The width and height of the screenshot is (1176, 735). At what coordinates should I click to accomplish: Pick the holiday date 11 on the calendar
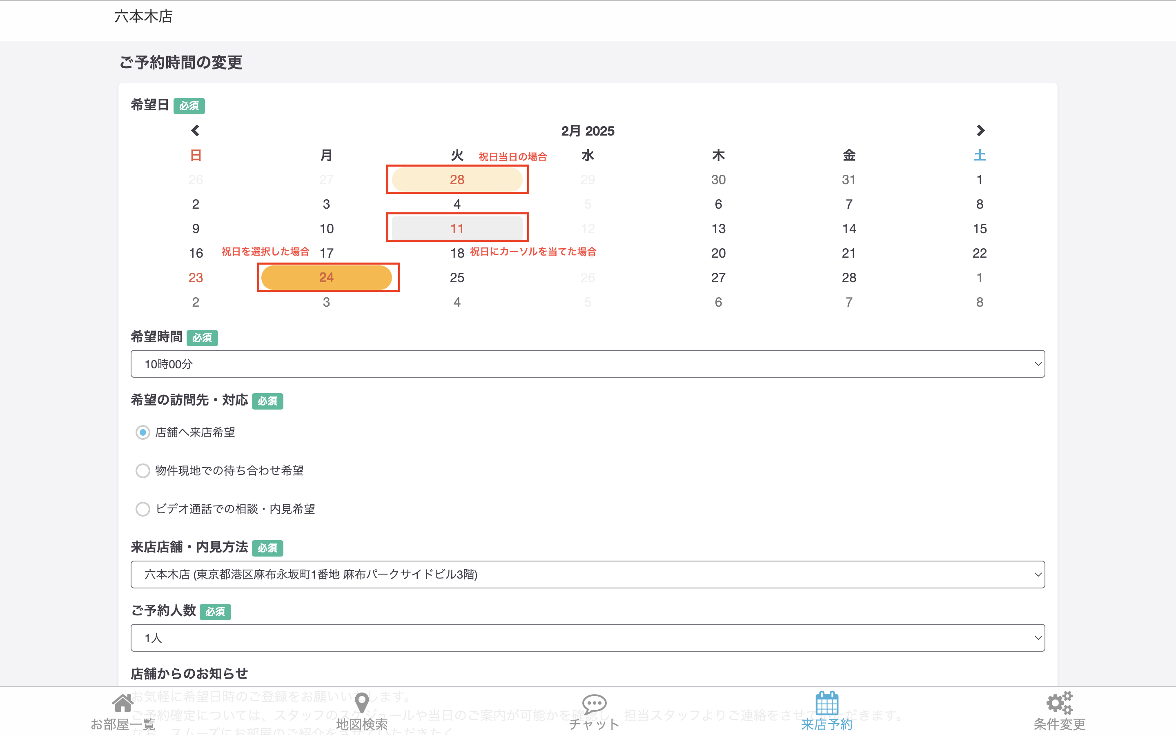(457, 229)
